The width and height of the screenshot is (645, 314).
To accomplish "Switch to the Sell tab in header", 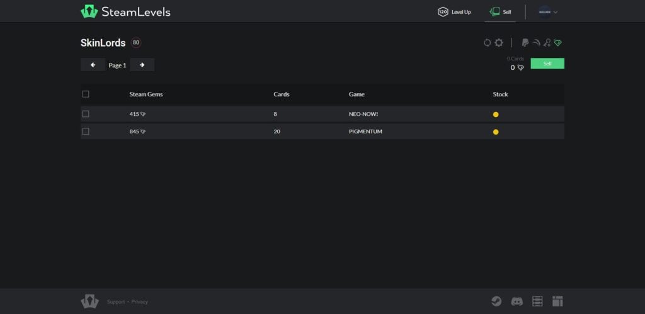I will pos(500,12).
